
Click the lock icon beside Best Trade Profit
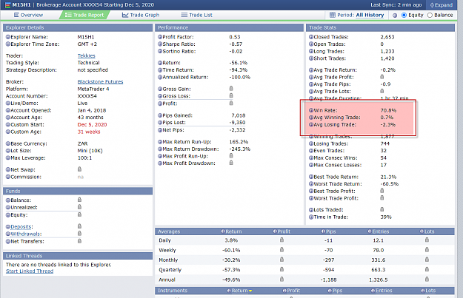coord(382,191)
